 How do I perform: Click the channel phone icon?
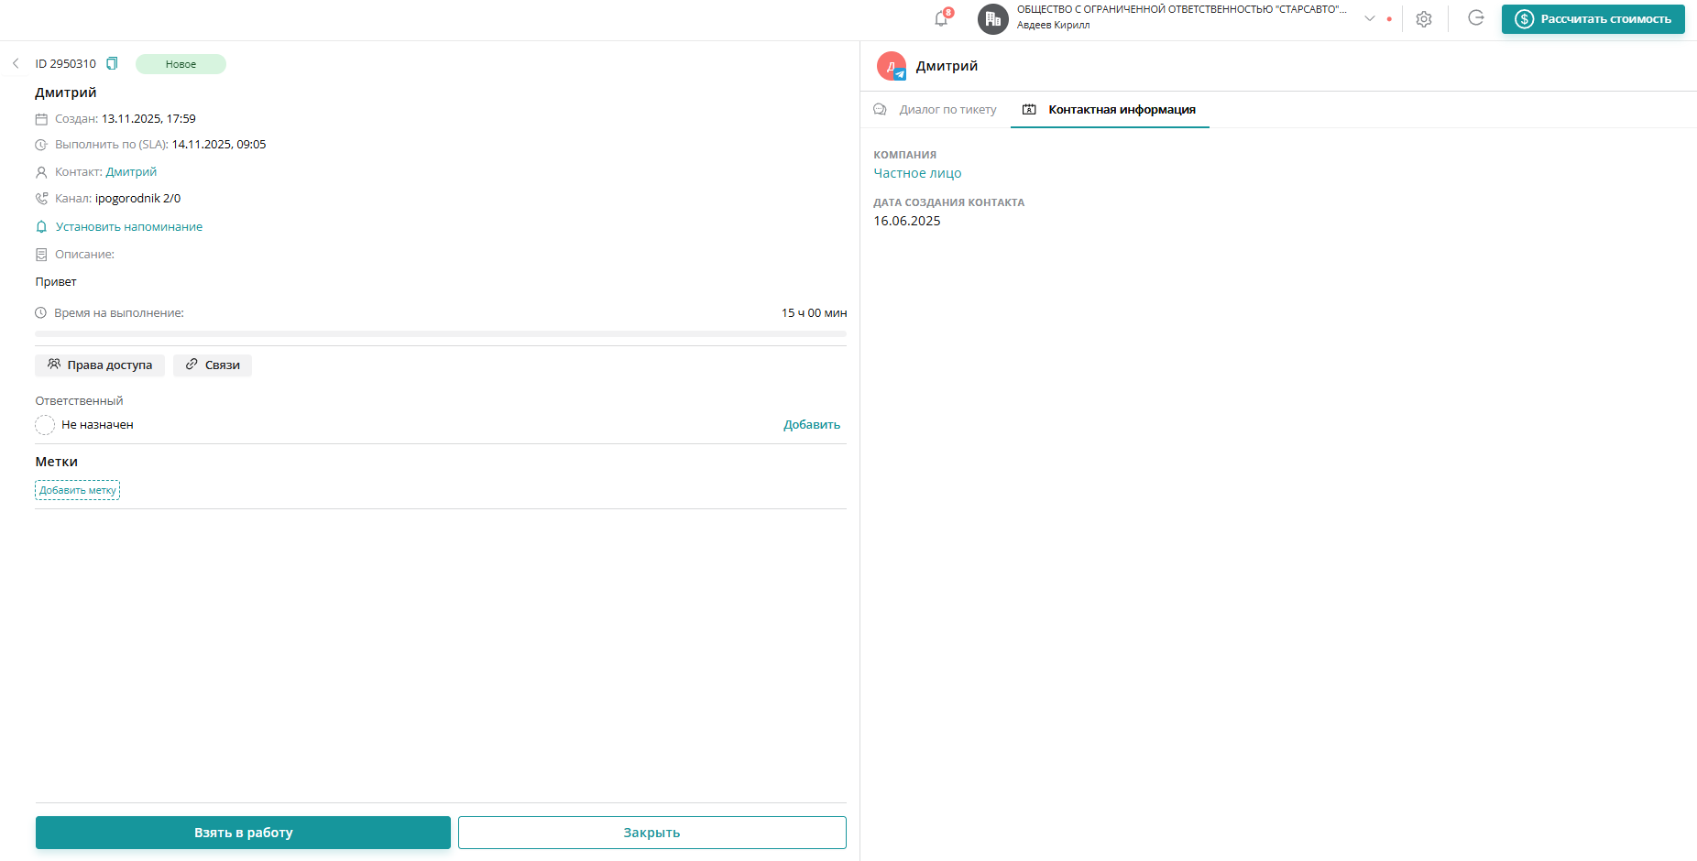point(41,199)
